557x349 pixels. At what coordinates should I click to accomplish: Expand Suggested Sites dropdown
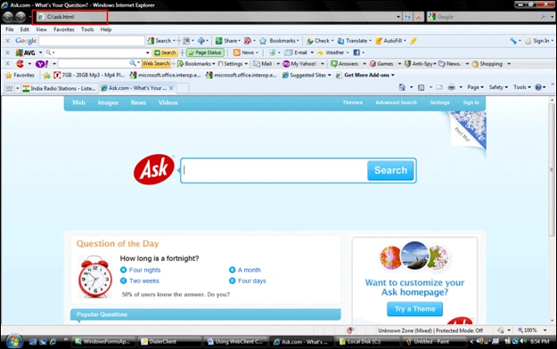(330, 76)
